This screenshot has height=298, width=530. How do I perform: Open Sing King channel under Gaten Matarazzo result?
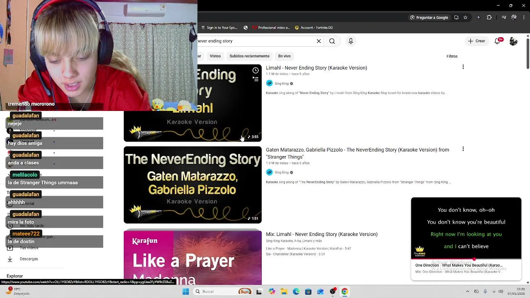point(282,172)
